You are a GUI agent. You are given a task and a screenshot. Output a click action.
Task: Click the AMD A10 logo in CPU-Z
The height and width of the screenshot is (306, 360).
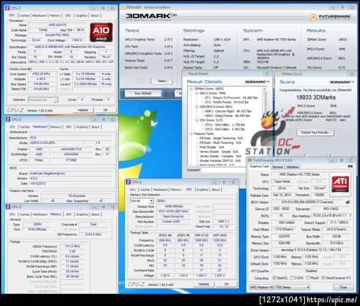tap(101, 32)
